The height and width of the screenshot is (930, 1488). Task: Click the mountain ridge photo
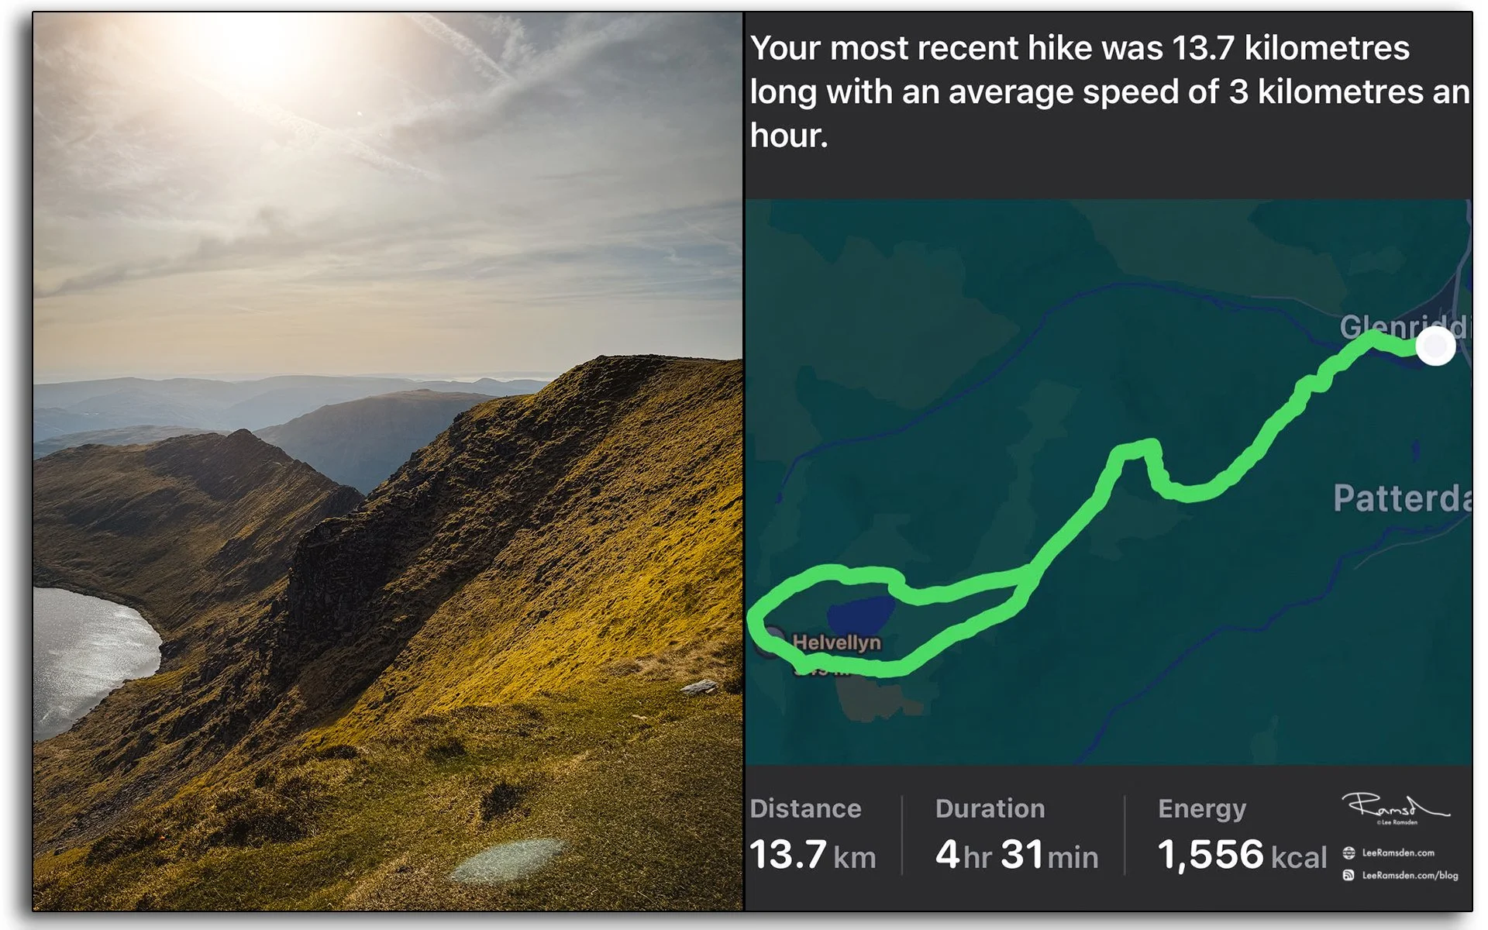point(387,461)
